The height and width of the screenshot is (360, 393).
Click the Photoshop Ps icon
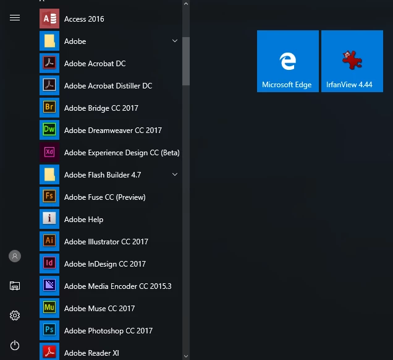(49, 330)
